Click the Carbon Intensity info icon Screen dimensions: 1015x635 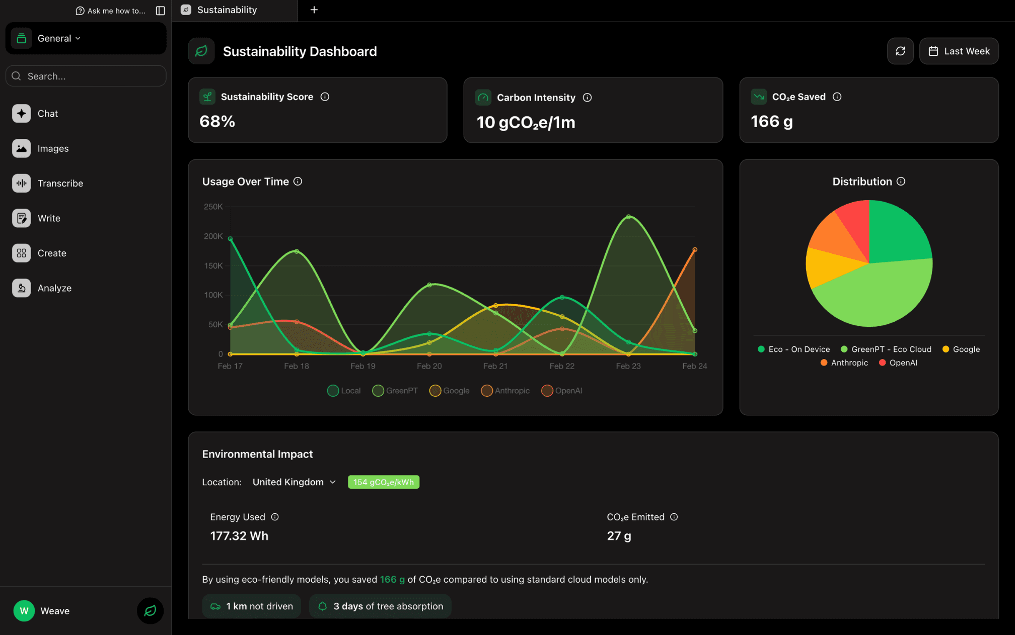point(587,98)
